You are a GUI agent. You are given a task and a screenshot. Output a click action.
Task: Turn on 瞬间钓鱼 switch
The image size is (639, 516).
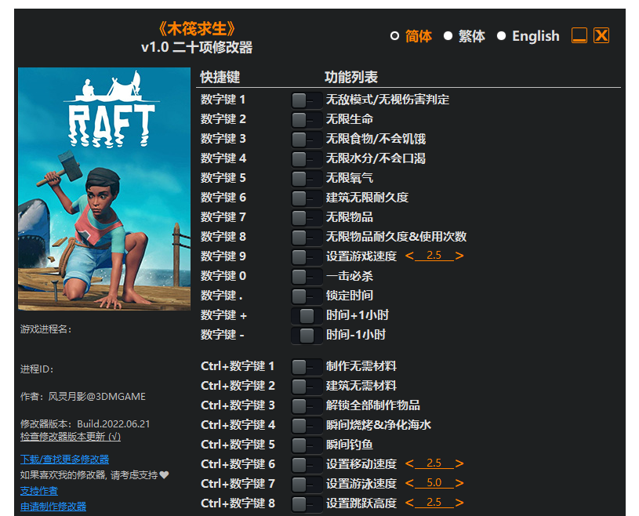click(x=307, y=445)
